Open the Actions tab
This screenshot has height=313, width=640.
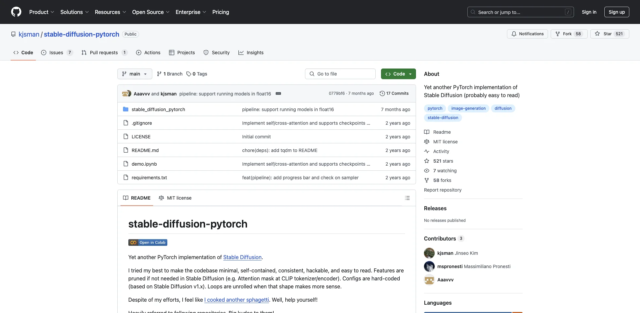(148, 53)
